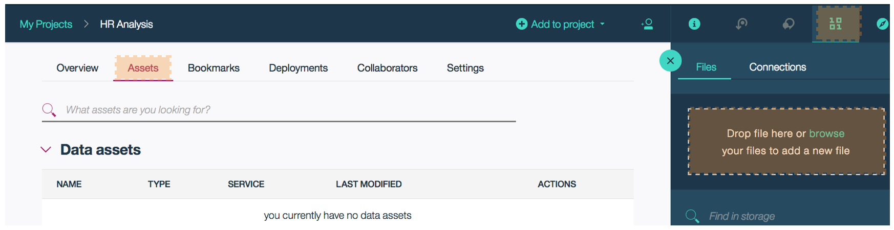Click the compass icon in top bar

882,24
